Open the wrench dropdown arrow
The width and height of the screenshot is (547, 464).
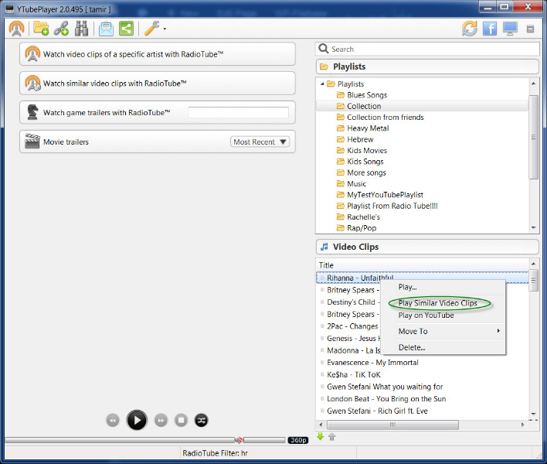pyautogui.click(x=165, y=29)
